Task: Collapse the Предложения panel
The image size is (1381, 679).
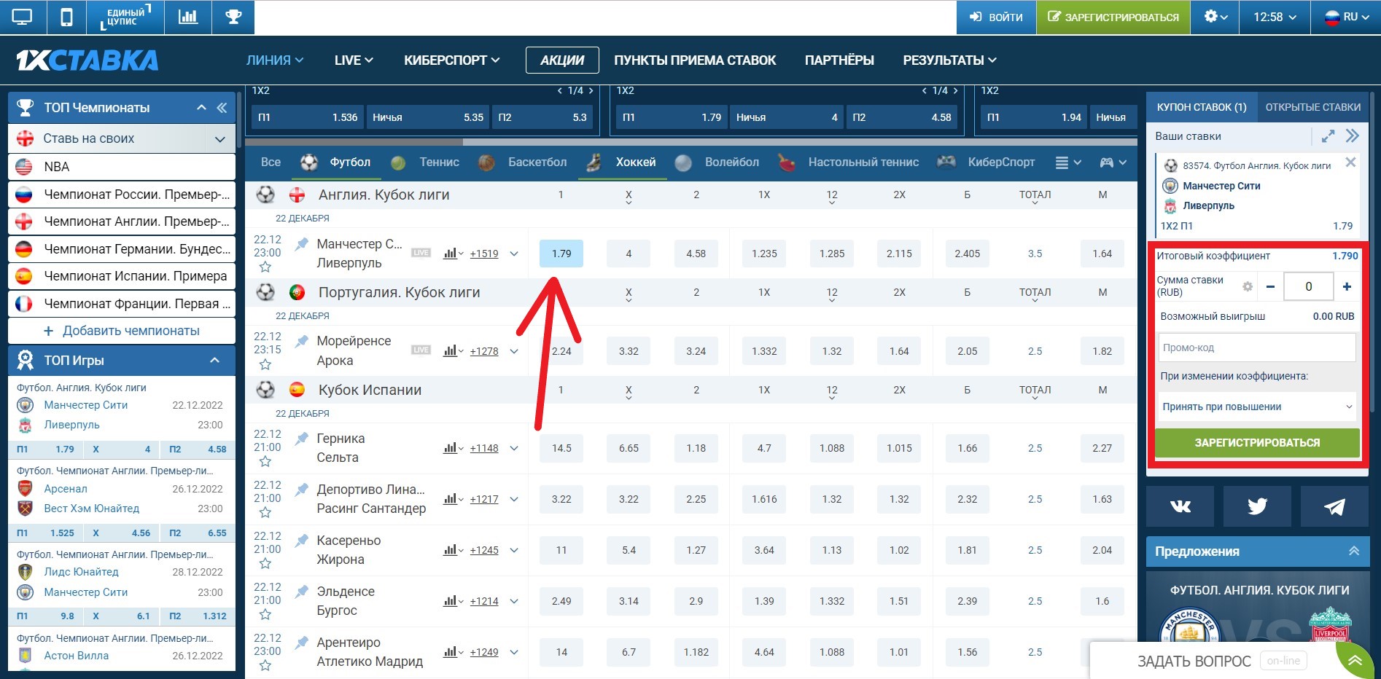Action: pyautogui.click(x=1354, y=552)
